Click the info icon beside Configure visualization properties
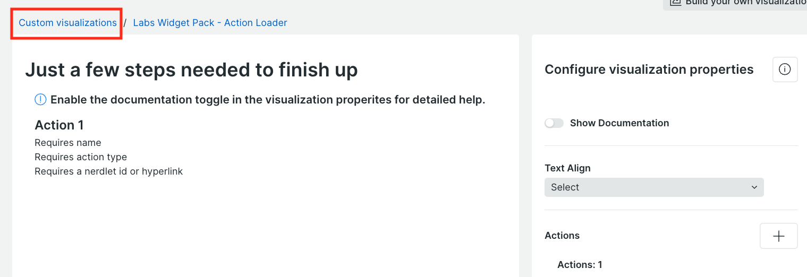 pos(785,70)
